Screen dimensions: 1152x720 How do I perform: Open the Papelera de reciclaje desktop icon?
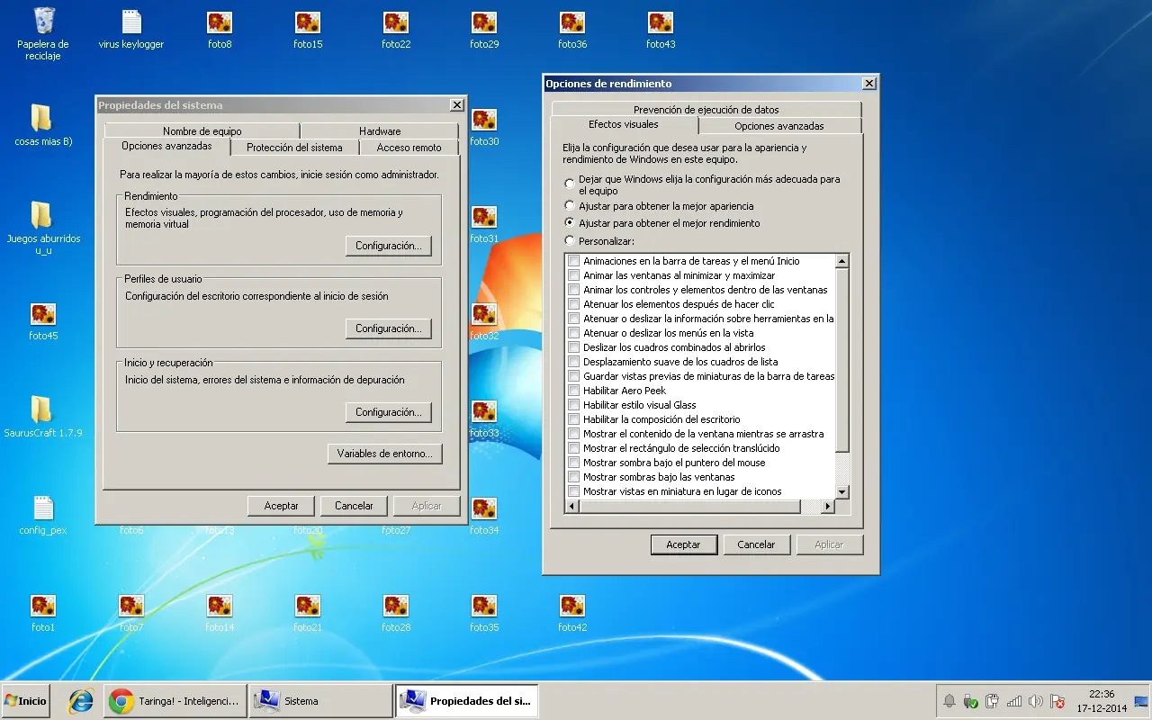43,22
